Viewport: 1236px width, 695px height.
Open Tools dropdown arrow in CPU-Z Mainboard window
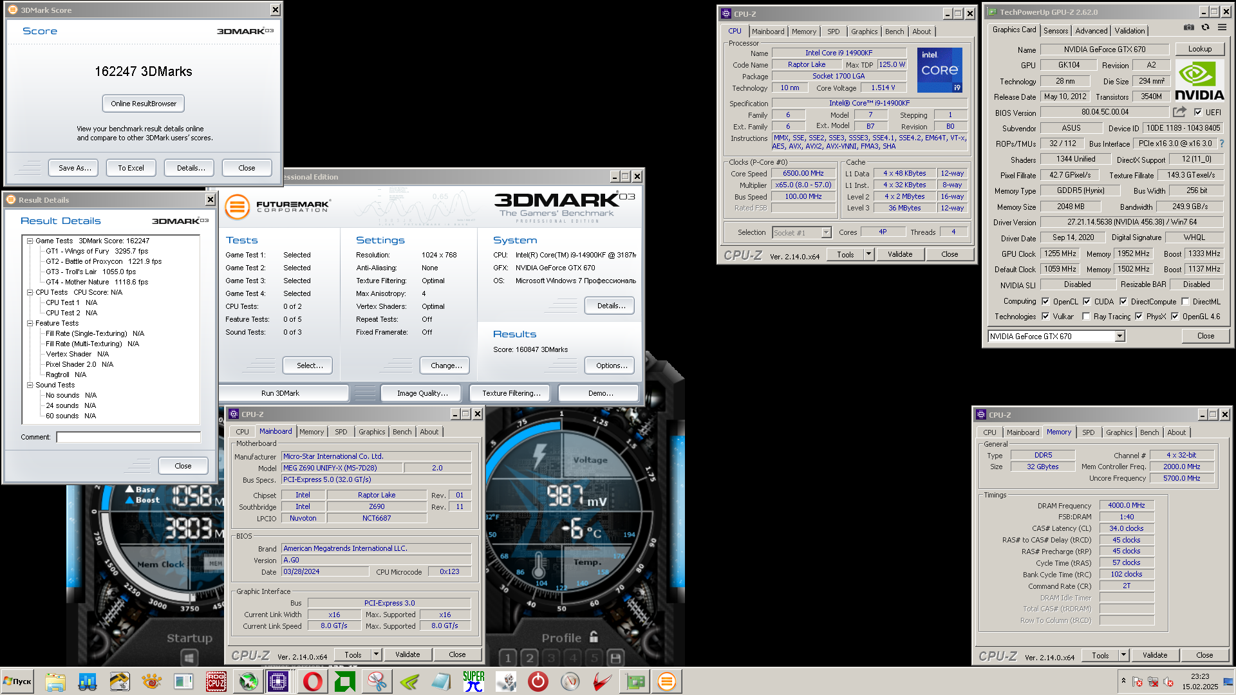pos(376,654)
